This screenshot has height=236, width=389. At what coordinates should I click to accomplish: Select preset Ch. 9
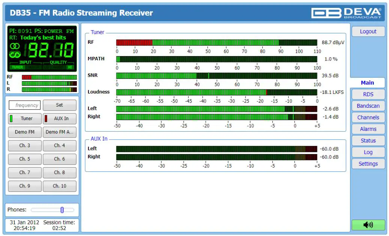[x=25, y=186]
